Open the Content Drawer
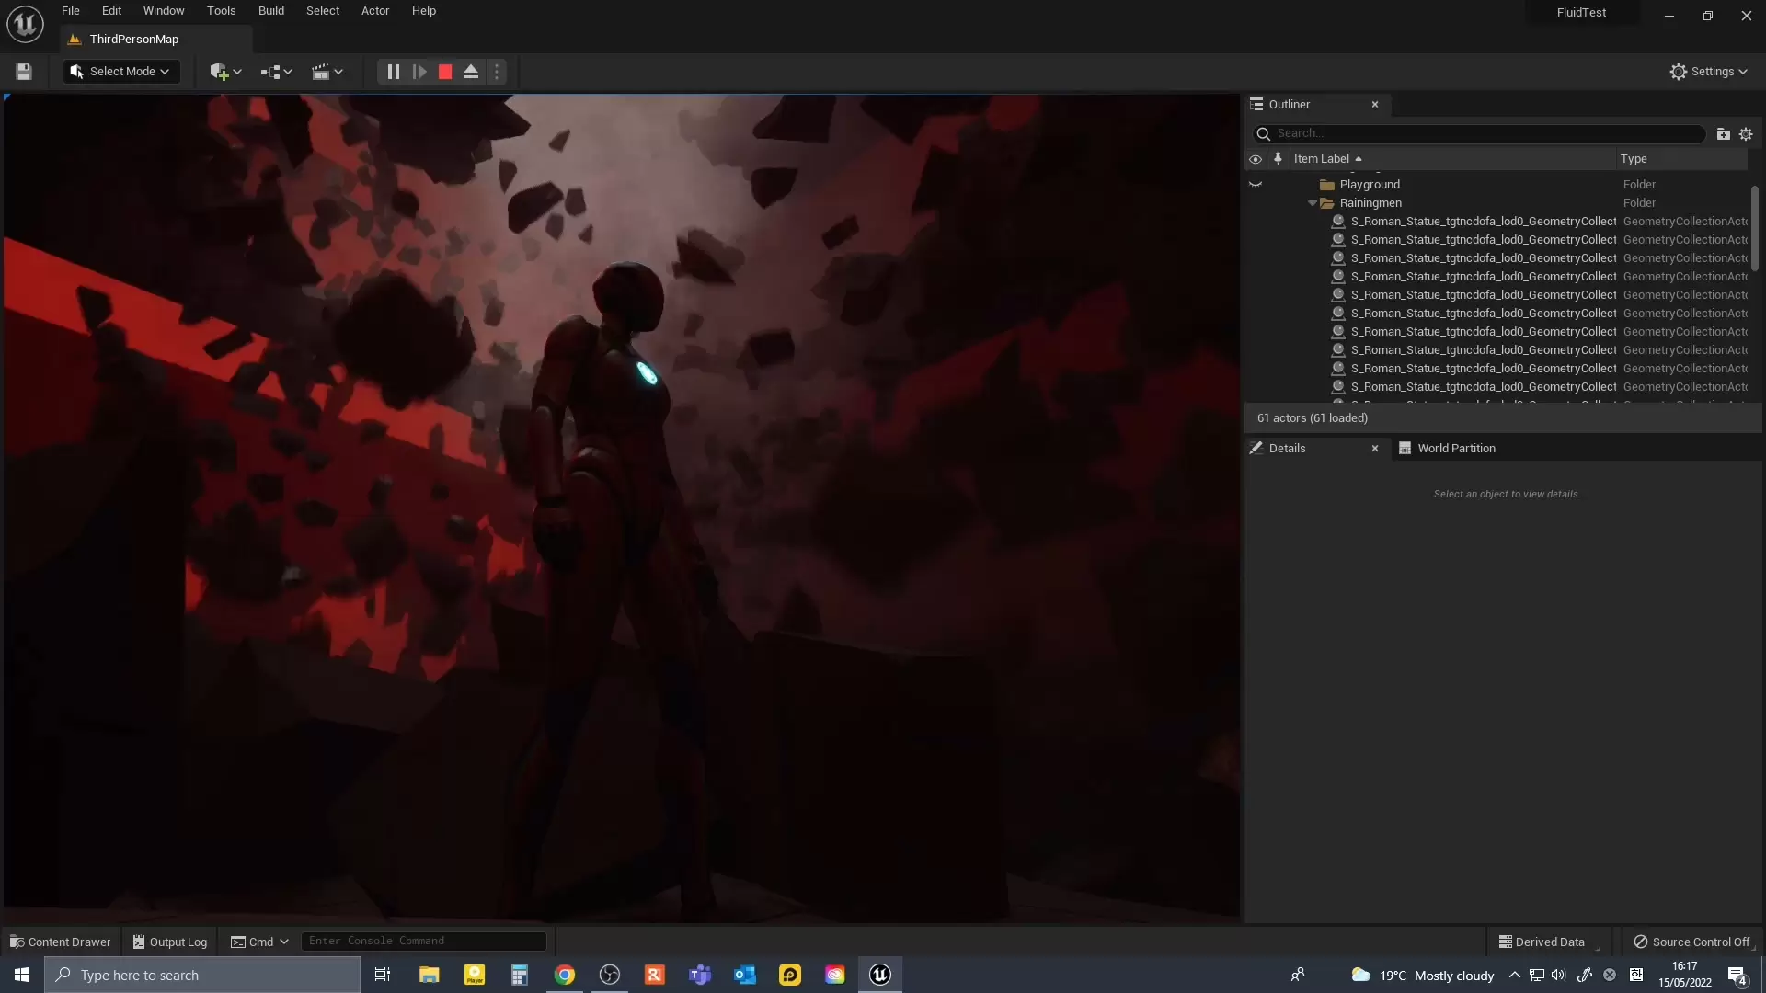The image size is (1766, 993). 61,942
